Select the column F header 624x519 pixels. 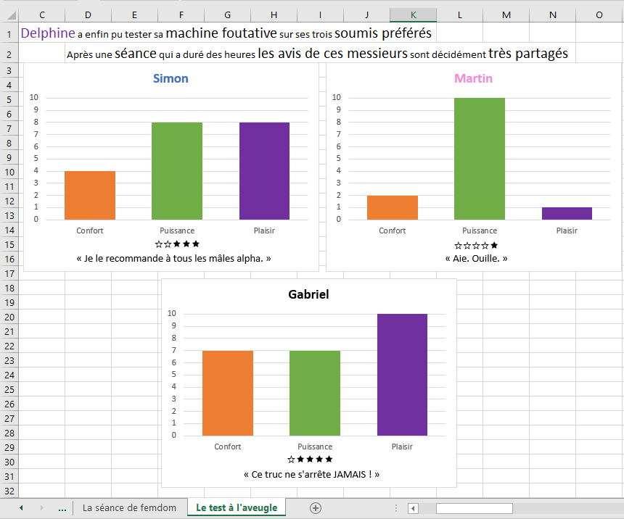click(181, 15)
